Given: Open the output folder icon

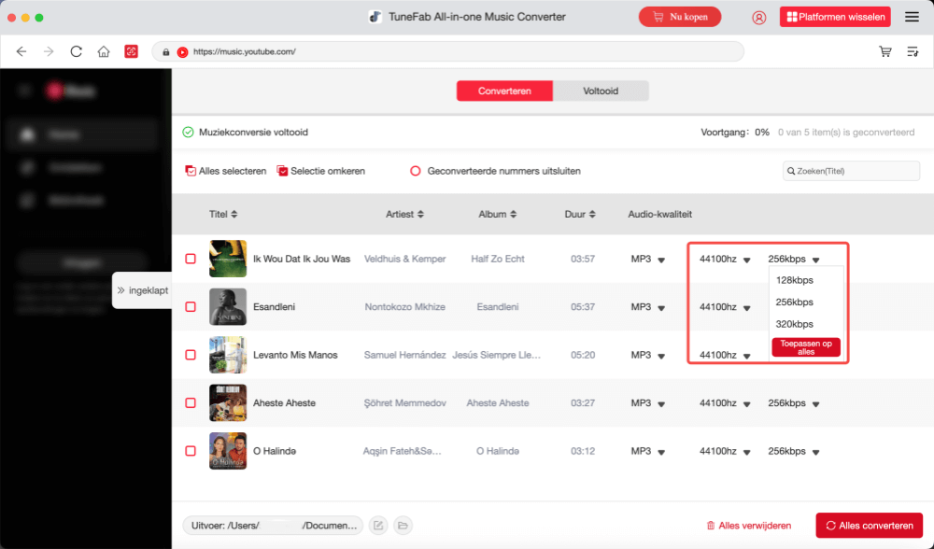Looking at the screenshot, I should click(x=403, y=526).
